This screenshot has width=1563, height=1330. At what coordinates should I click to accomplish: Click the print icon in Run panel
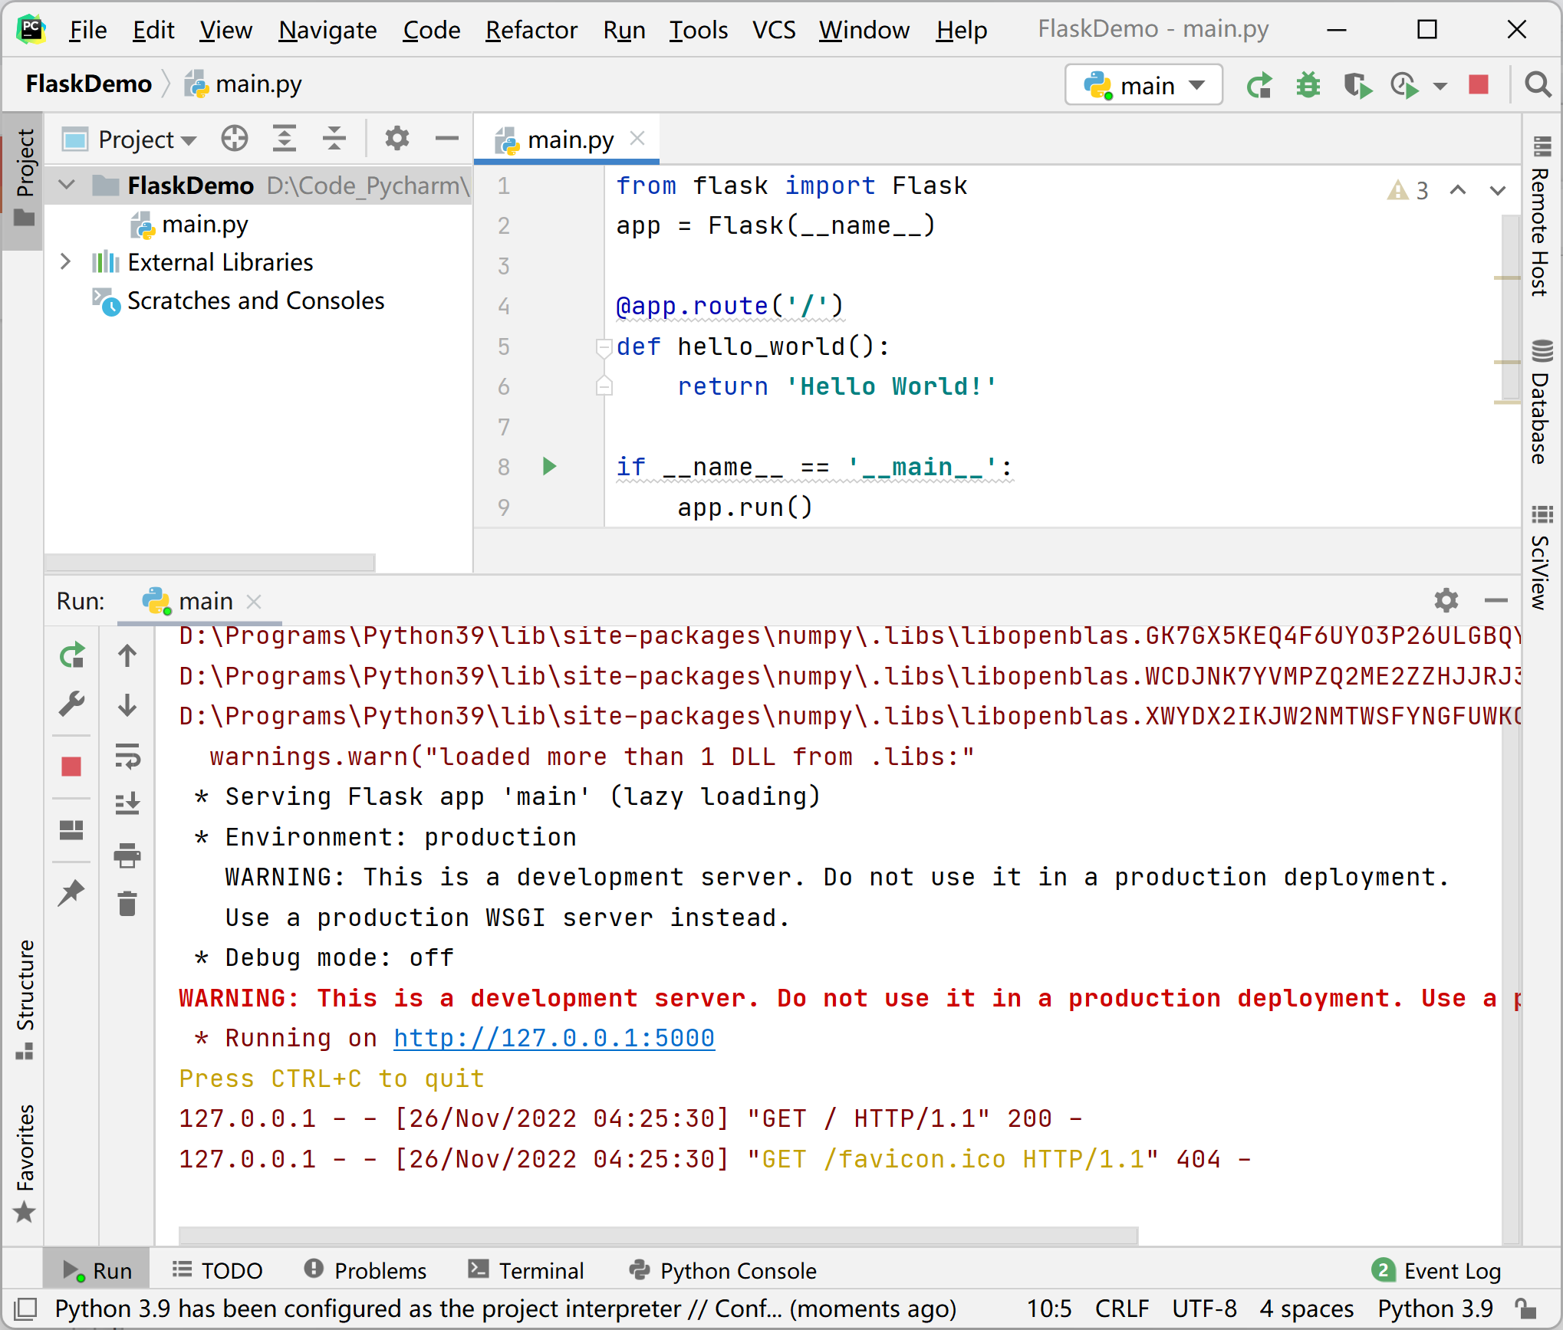(127, 855)
